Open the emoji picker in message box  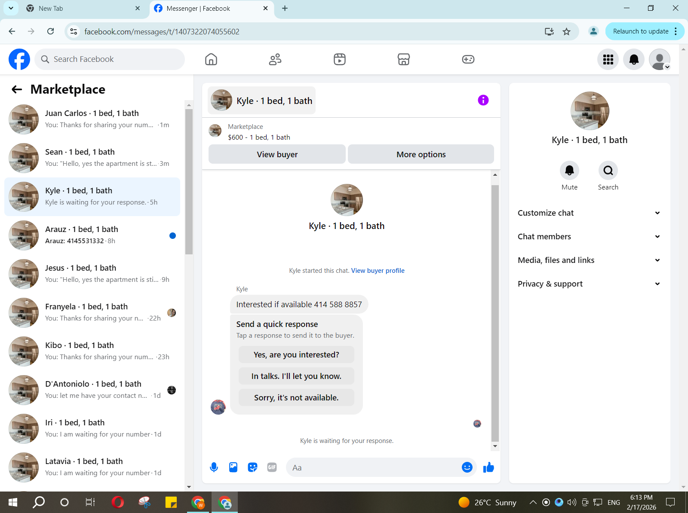click(x=467, y=467)
